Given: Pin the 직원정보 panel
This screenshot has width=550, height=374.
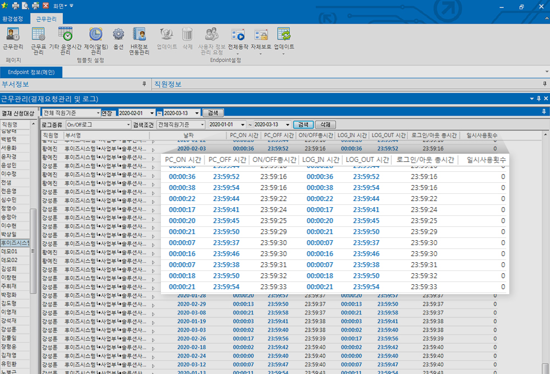Looking at the screenshot, I should pos(544,84).
